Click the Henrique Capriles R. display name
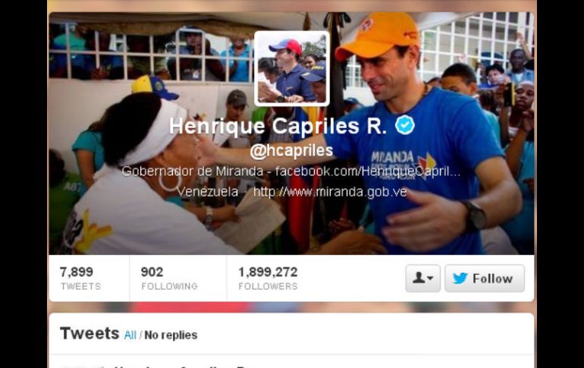The image size is (584, 368). 278,126
